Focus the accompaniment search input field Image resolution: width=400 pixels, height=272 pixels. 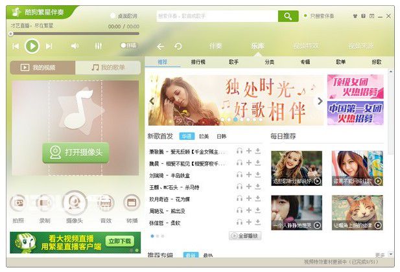[x=217, y=16]
